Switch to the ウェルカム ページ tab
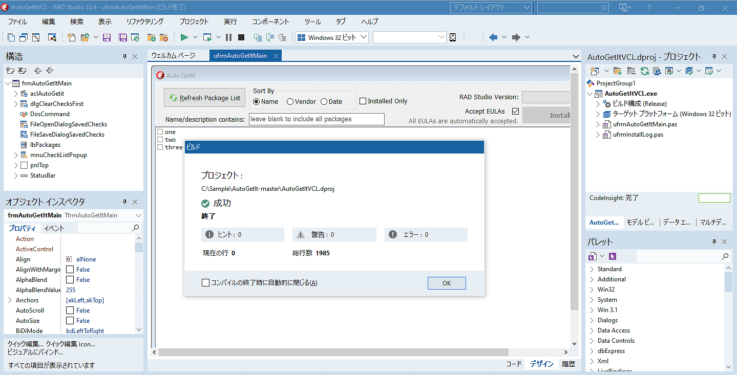This screenshot has height=375, width=737. click(173, 55)
